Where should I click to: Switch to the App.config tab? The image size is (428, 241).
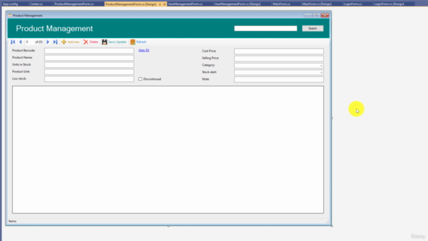click(x=11, y=4)
